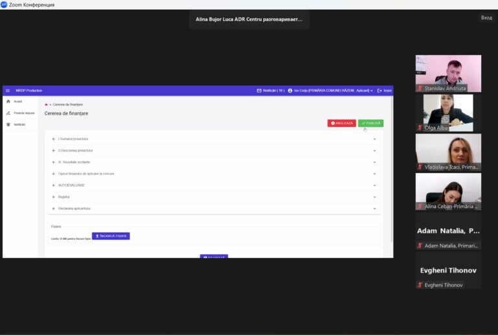Click the red ANULEAZĂ button
498x335 pixels.
[342, 123]
